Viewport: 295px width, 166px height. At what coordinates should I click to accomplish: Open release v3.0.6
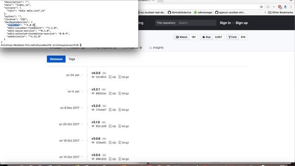pyautogui.click(x=96, y=138)
